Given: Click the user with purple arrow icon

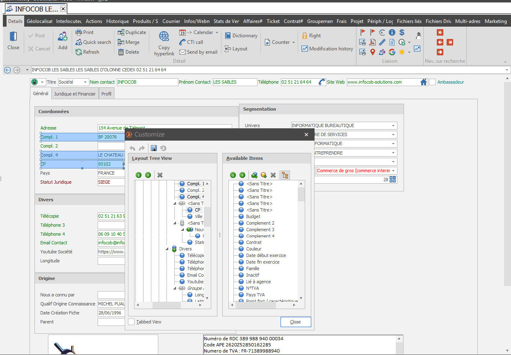Looking at the screenshot, I should (x=382, y=52).
